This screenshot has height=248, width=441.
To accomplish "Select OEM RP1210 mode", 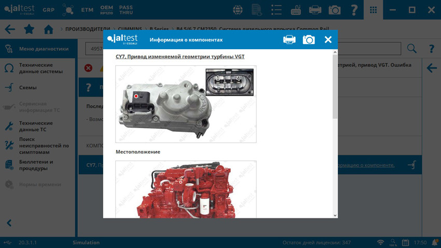I will 106,10.
